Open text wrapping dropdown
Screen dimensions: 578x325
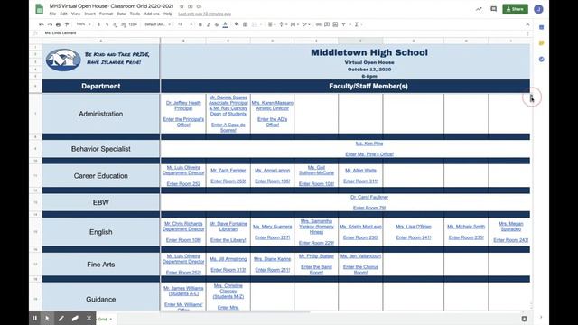[x=294, y=24]
